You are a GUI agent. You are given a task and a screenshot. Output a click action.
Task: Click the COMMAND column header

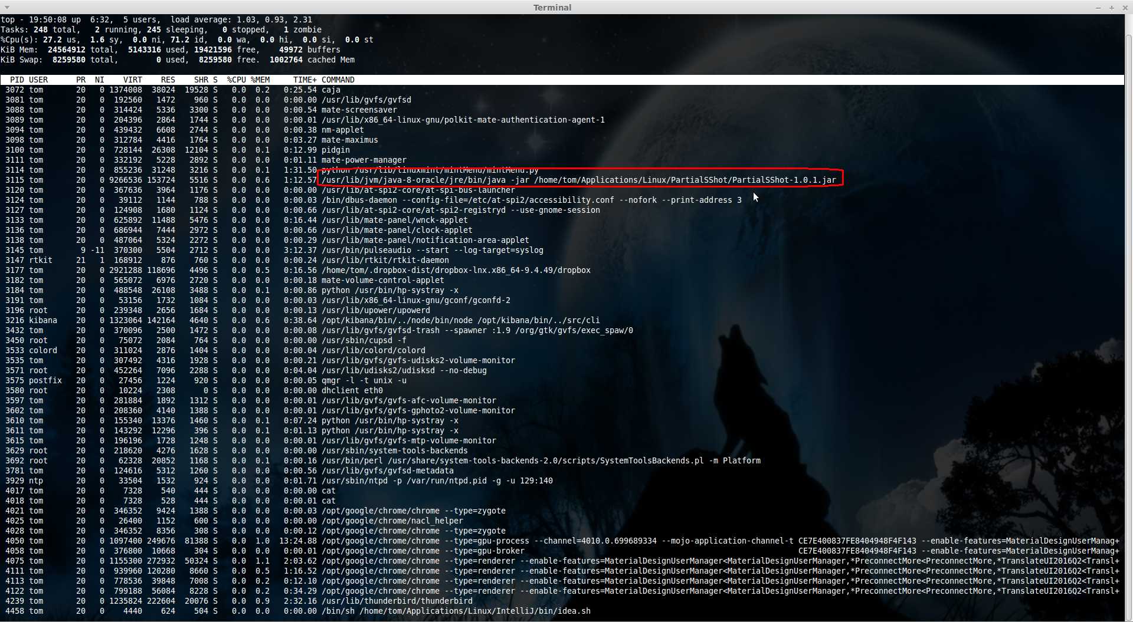pyautogui.click(x=338, y=80)
